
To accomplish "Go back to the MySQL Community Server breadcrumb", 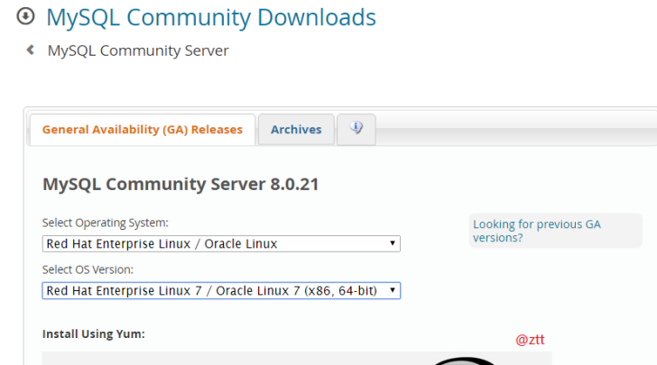I will click(x=138, y=50).
